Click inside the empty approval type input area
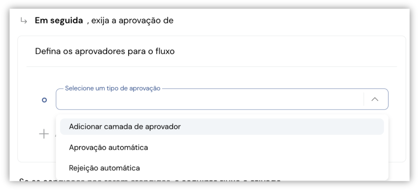Screen dimensions: 420x191 [210, 100]
